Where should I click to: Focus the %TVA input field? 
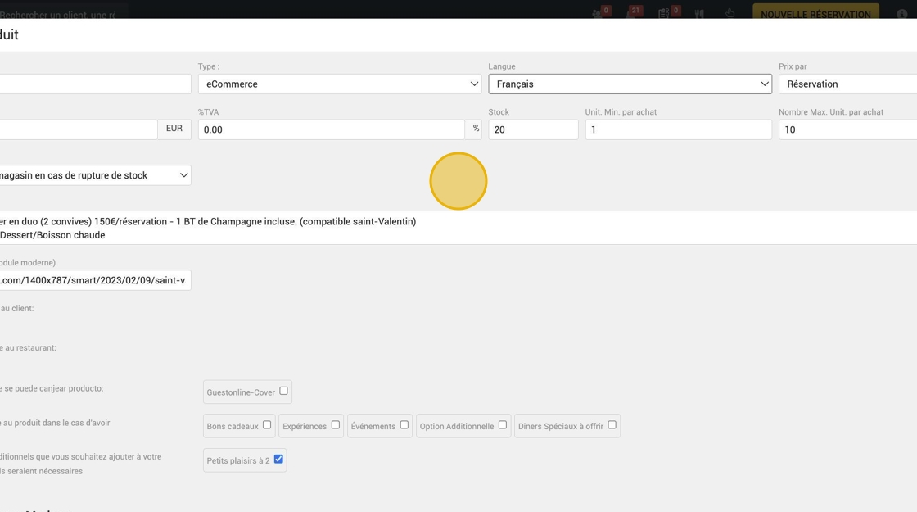[331, 129]
